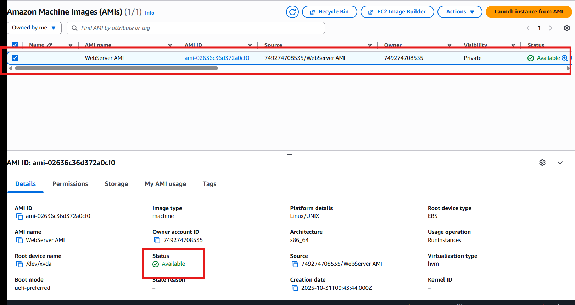The image size is (575, 305).
Task: Copy the Root device name value
Action: [19, 264]
